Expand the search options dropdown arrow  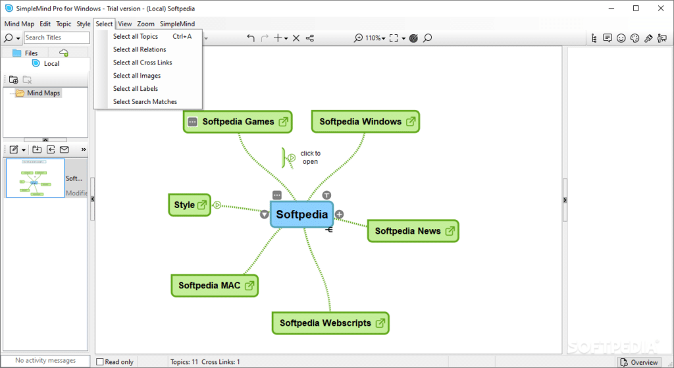click(x=18, y=38)
